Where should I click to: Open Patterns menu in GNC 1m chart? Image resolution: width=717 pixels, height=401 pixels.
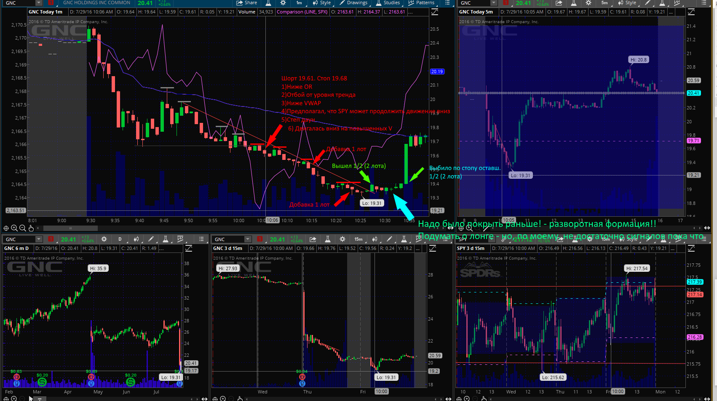pyautogui.click(x=421, y=3)
